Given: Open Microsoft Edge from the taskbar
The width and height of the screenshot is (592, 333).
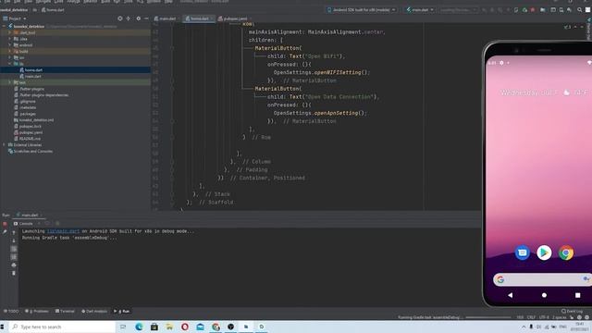Looking at the screenshot, I should point(139,327).
